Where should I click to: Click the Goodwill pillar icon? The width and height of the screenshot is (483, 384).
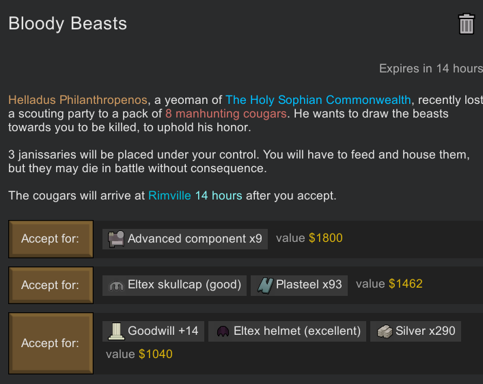[x=115, y=331]
